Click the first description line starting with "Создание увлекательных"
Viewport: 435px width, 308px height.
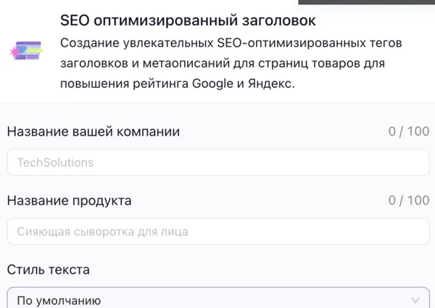point(231,43)
